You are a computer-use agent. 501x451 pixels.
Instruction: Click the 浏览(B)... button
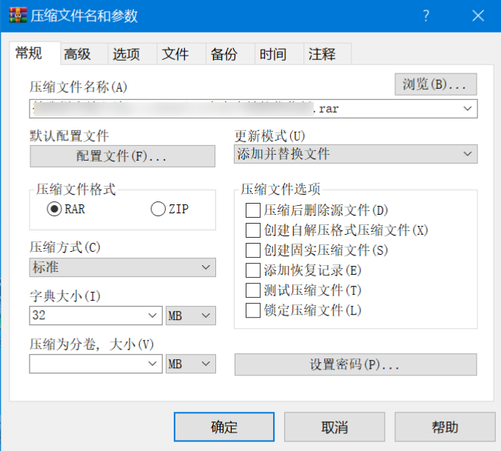436,84
